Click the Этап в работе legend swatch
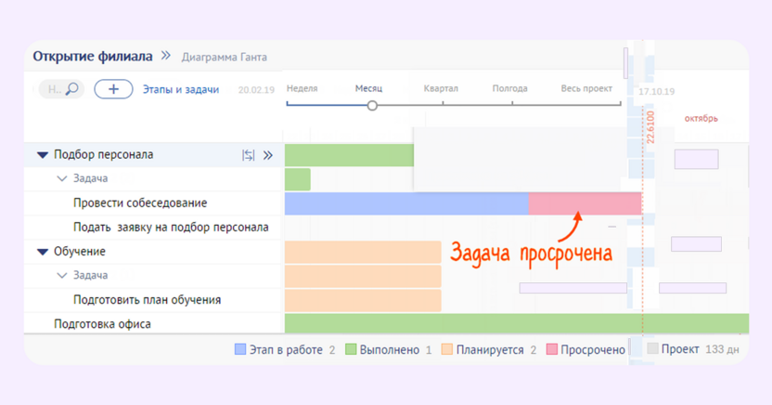This screenshot has height=405, width=772. (x=240, y=349)
